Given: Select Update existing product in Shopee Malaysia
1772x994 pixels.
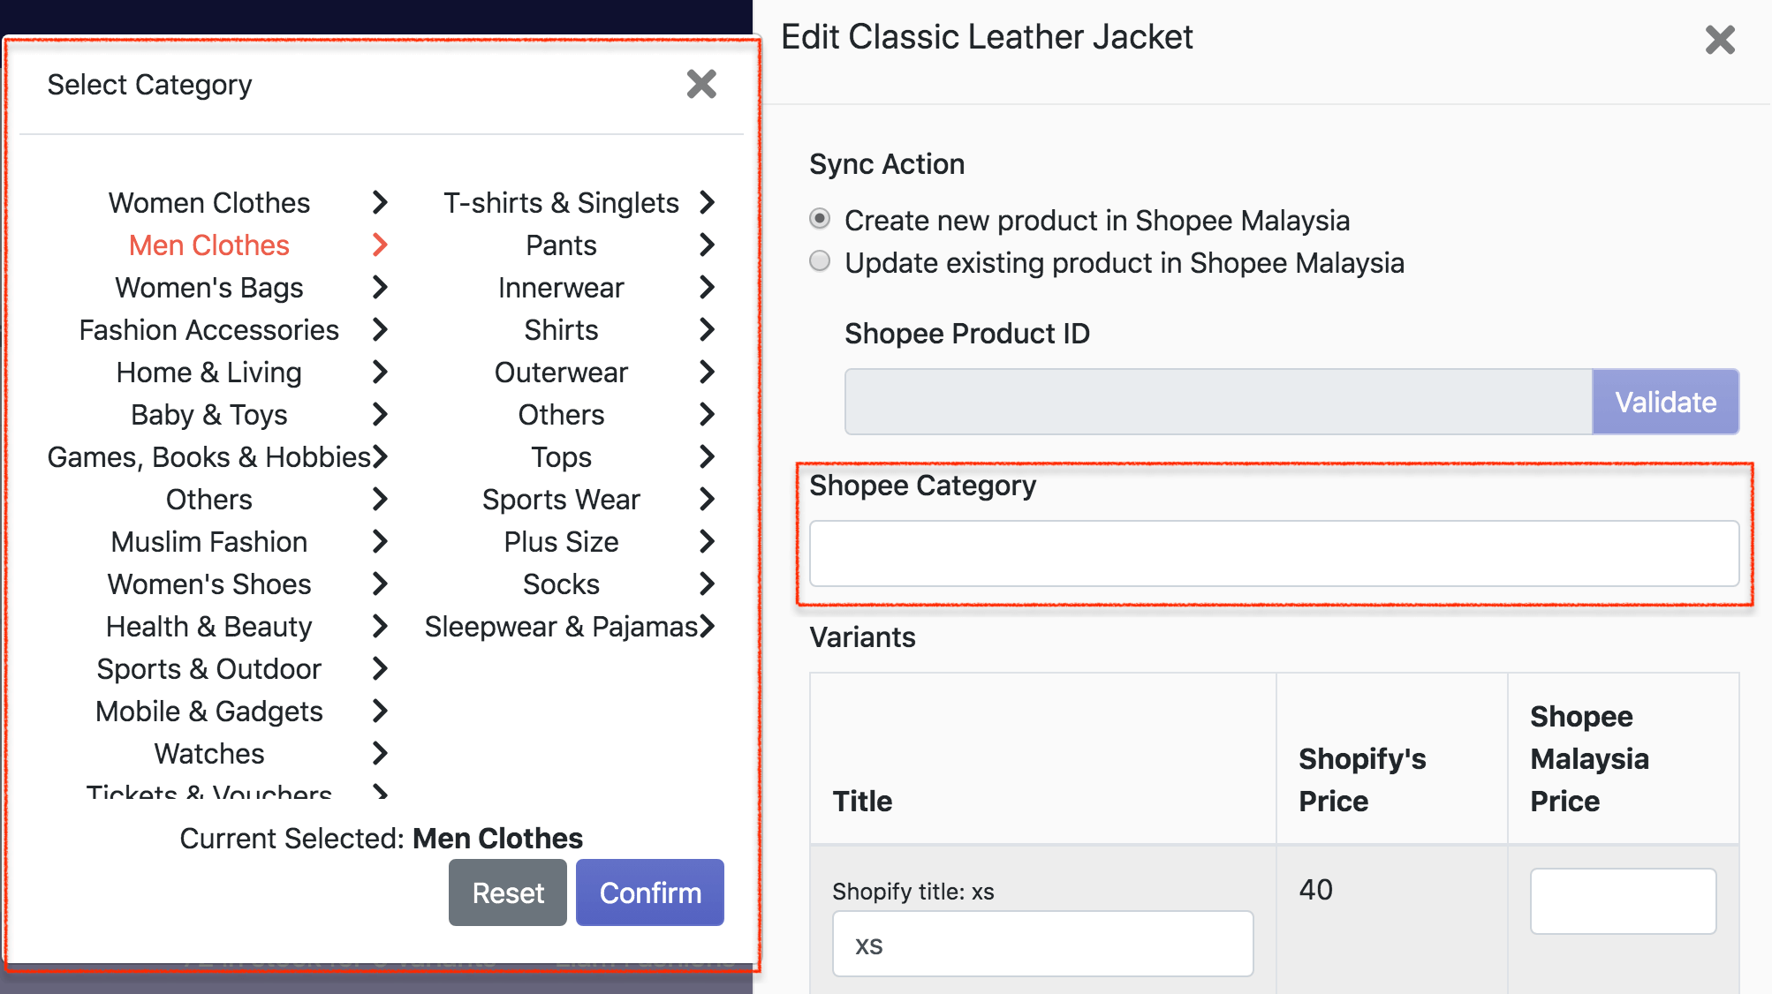Looking at the screenshot, I should coord(820,261).
